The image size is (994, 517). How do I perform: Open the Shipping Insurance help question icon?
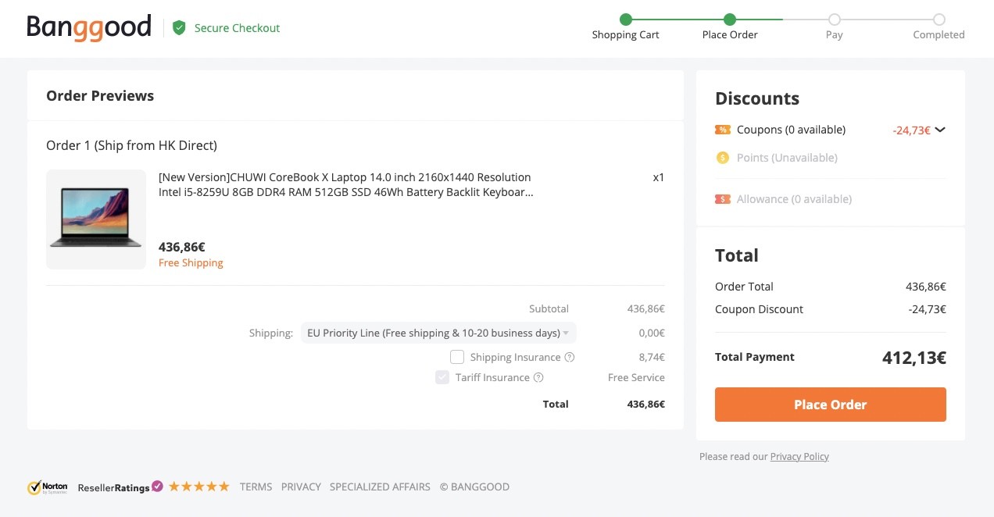(570, 358)
